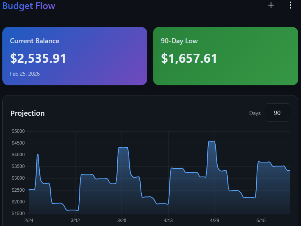Click the $1,657.61 low amount

189,58
